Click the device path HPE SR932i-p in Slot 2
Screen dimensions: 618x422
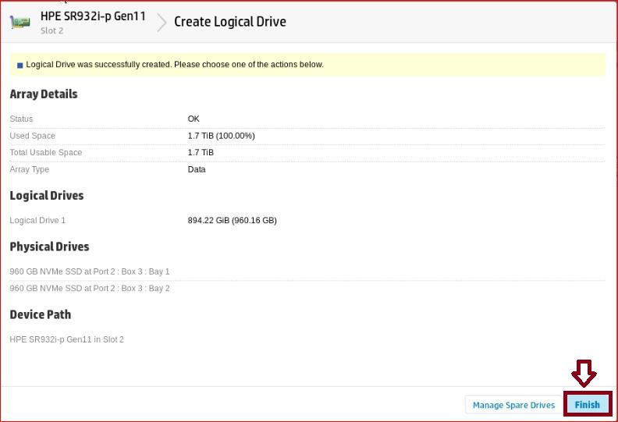(66, 340)
